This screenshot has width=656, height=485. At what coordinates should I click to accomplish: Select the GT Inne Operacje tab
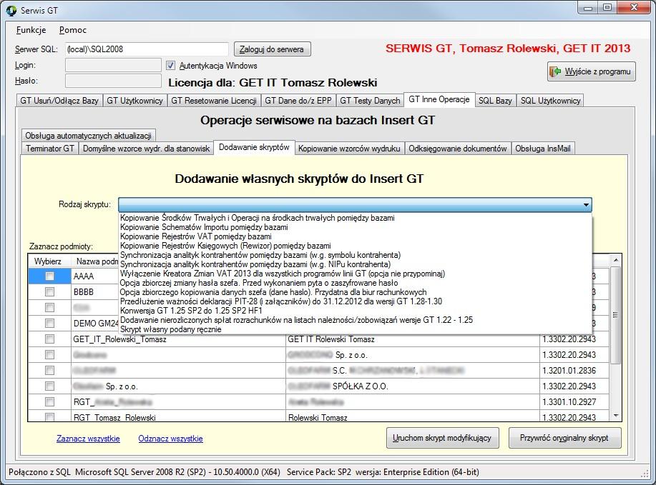[x=439, y=99]
